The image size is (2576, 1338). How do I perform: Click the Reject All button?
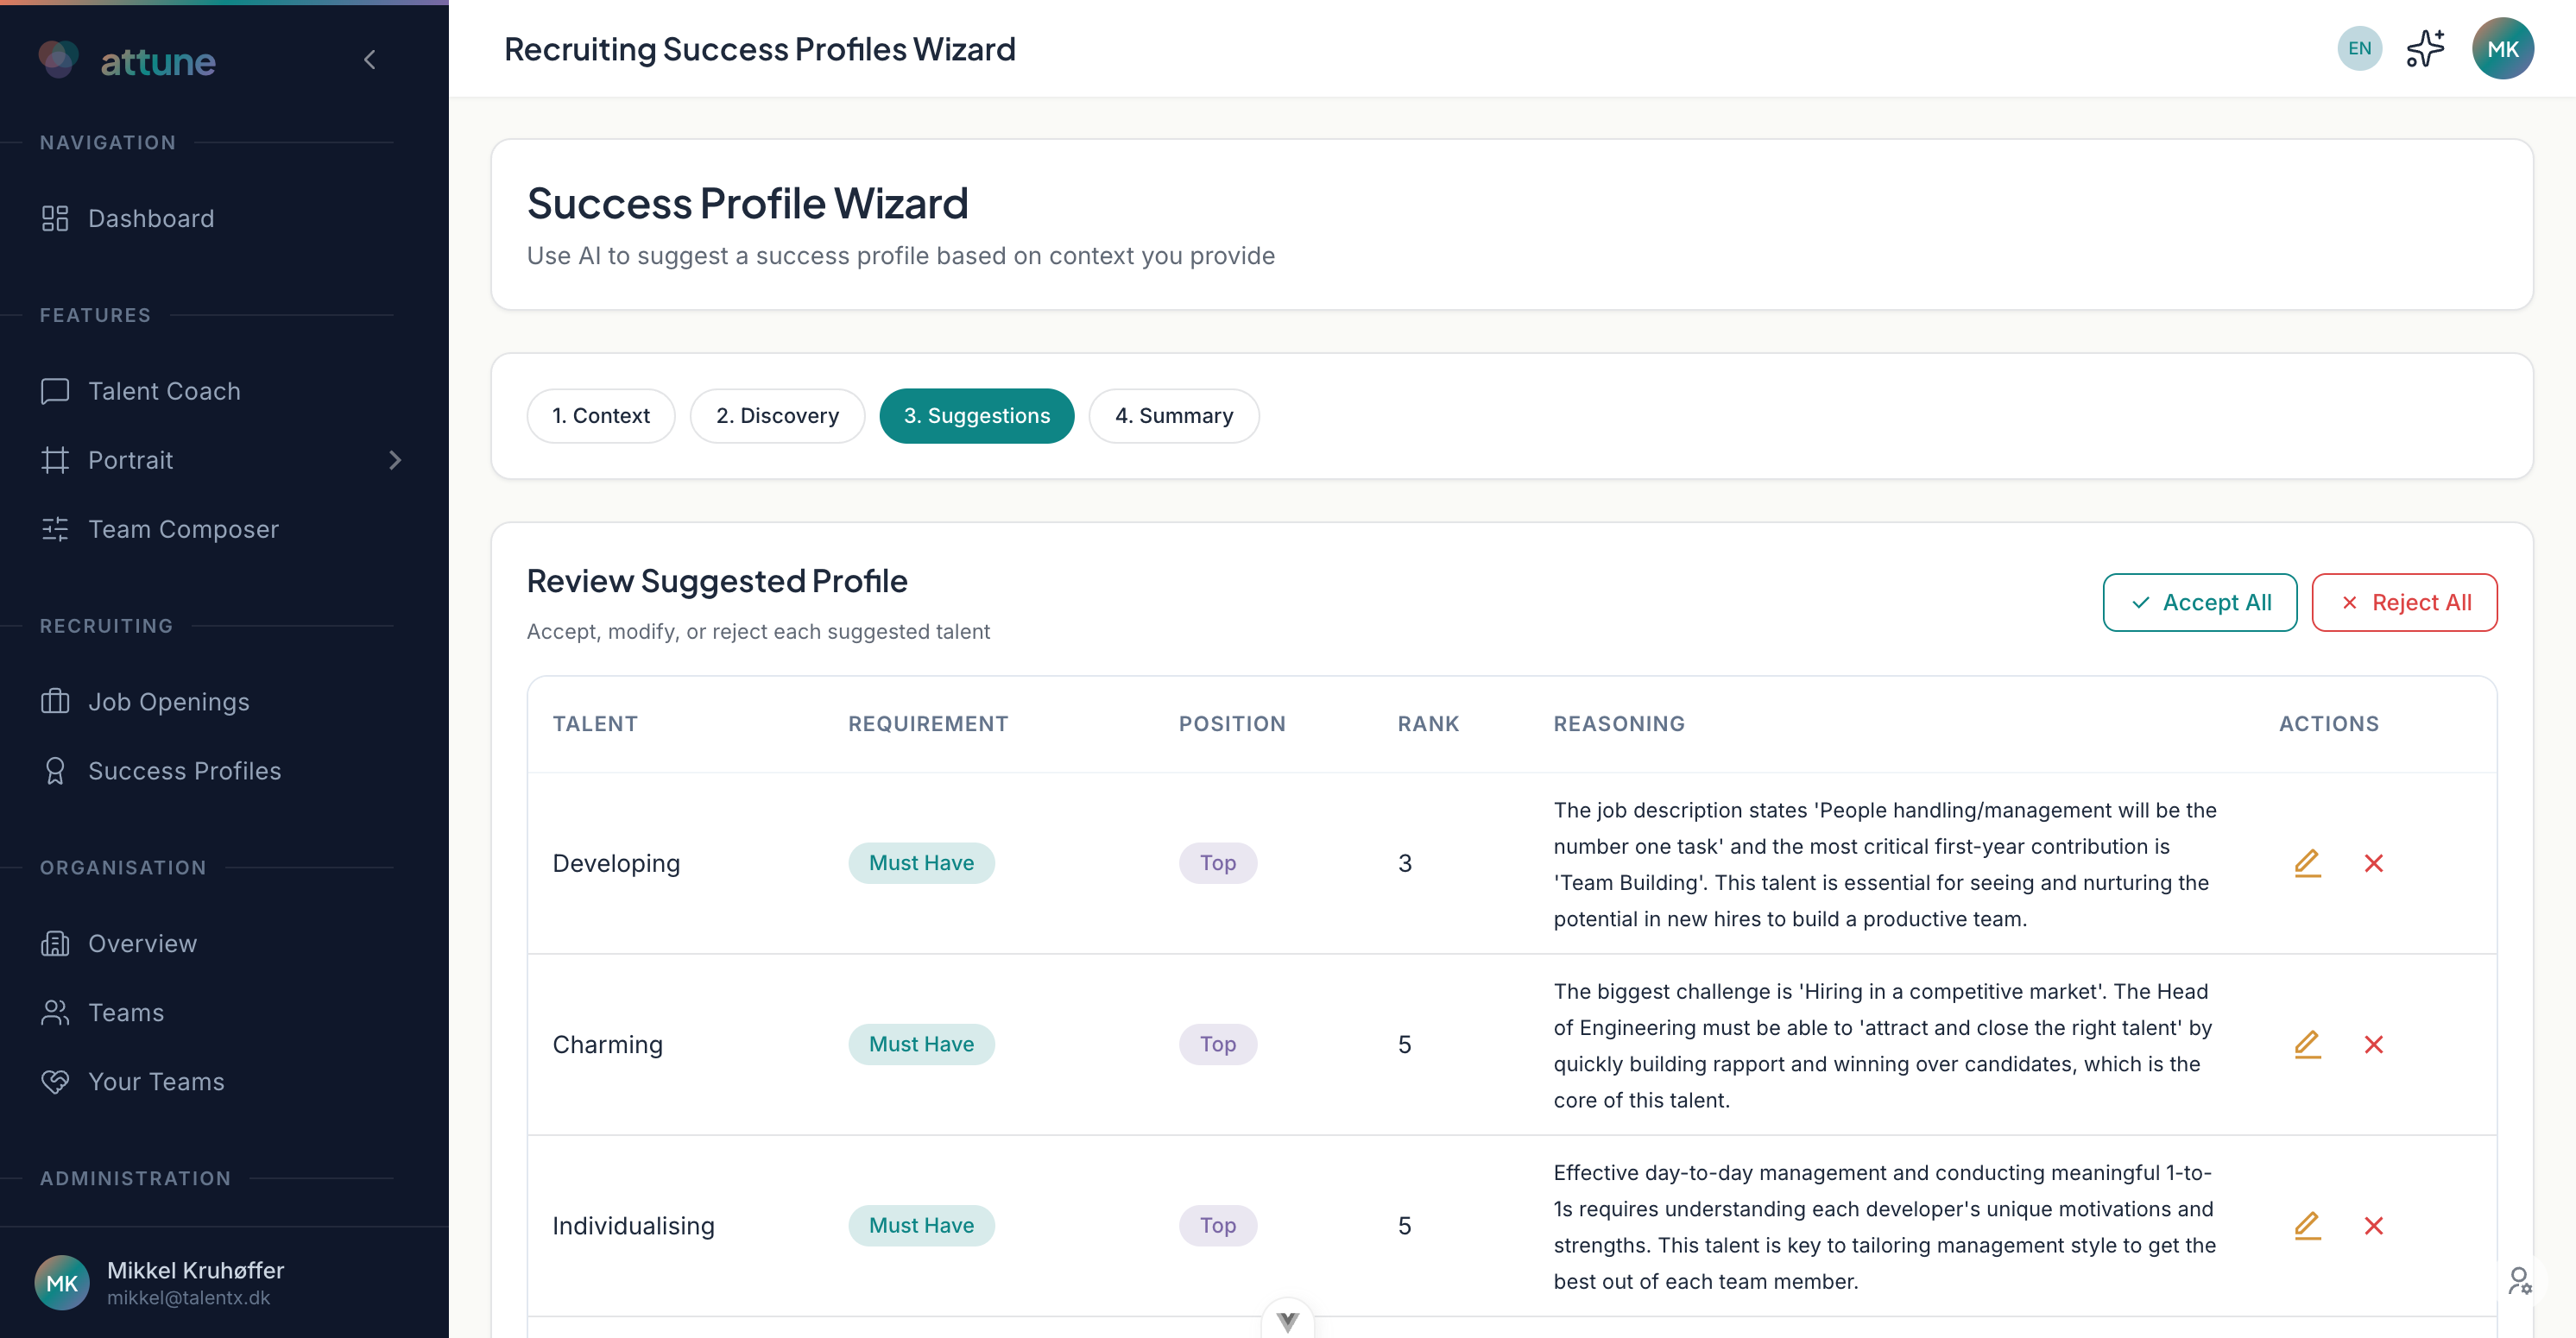click(x=2404, y=602)
